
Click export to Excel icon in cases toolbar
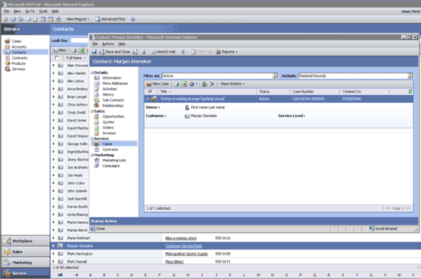coord(184,84)
